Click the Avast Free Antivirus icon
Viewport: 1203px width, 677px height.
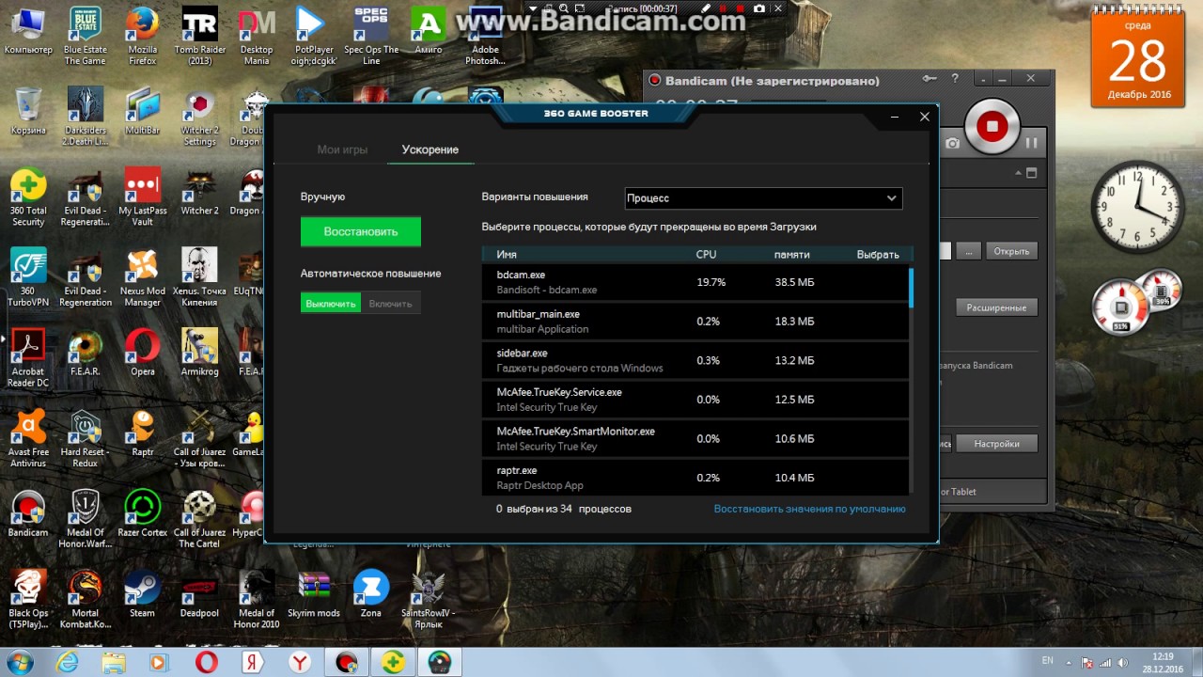(x=28, y=439)
